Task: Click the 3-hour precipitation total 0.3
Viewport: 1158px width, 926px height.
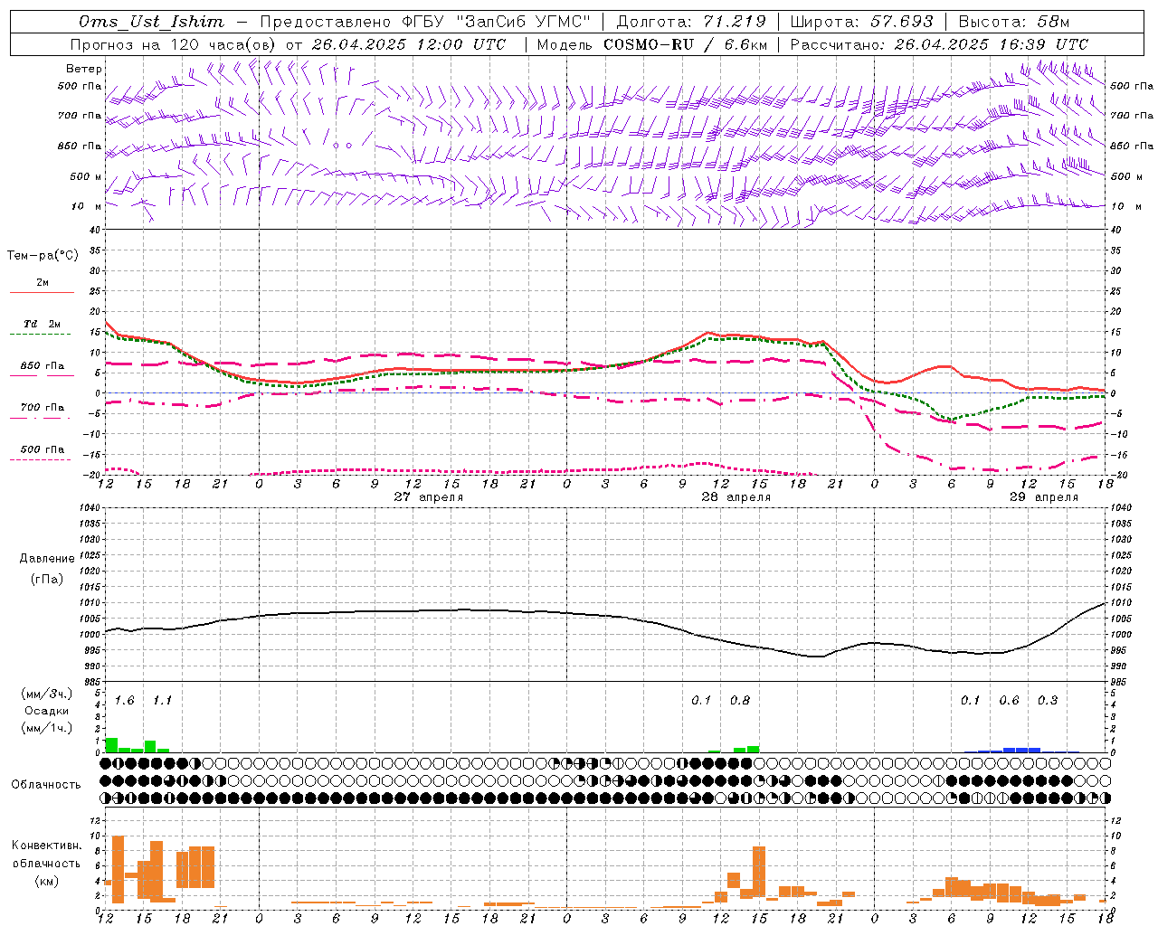Action: click(x=1048, y=701)
